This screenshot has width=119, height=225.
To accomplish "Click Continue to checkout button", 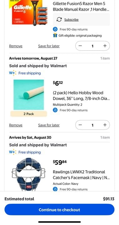I will coord(59,210).
